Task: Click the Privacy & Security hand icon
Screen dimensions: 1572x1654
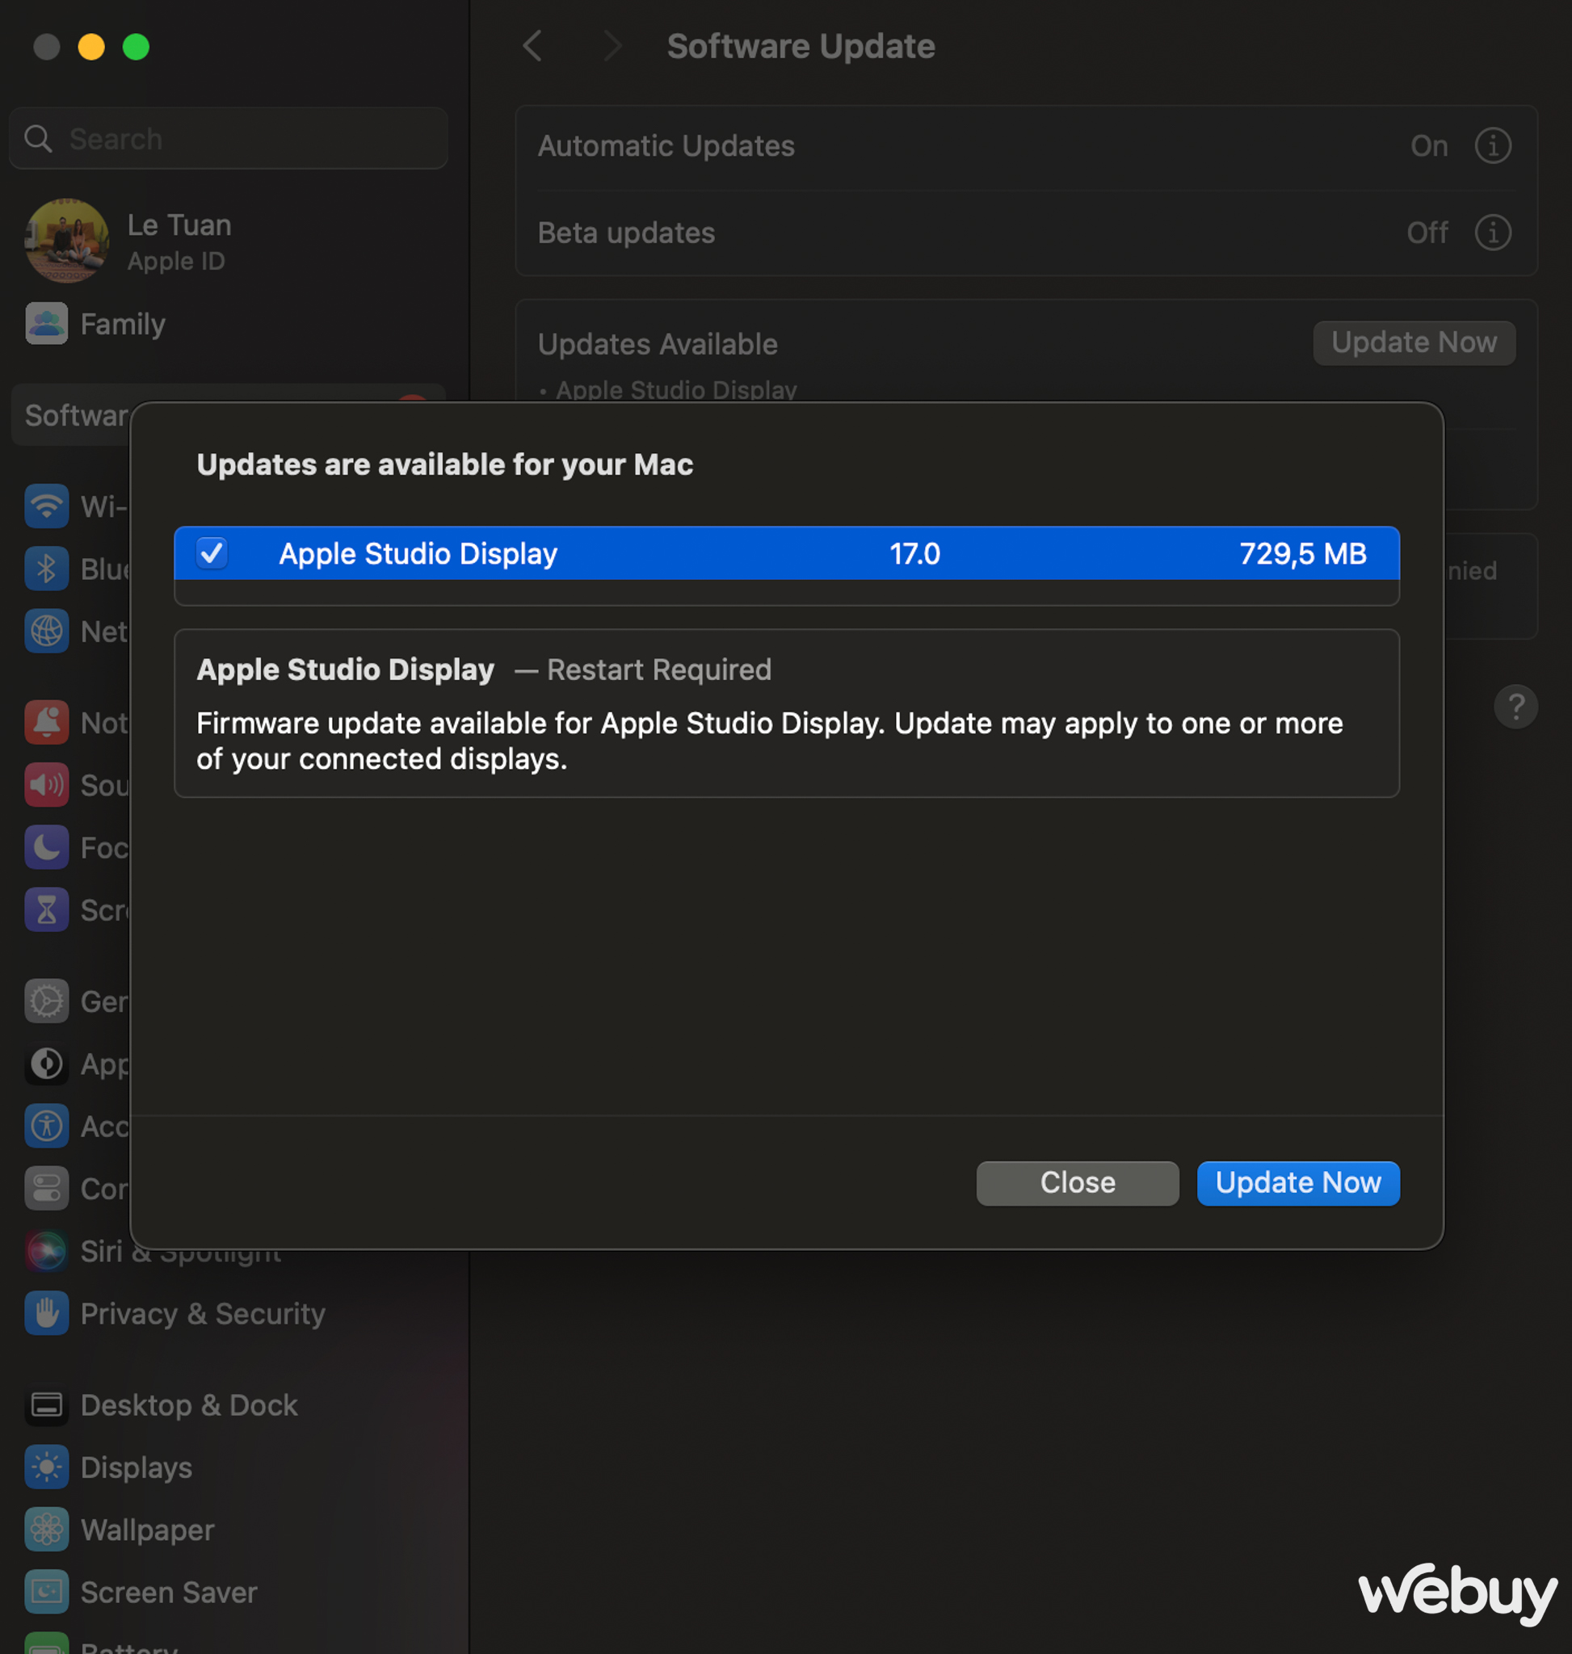Action: 46,1313
